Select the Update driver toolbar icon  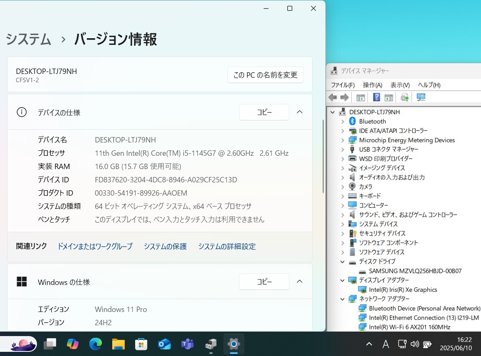click(x=404, y=97)
